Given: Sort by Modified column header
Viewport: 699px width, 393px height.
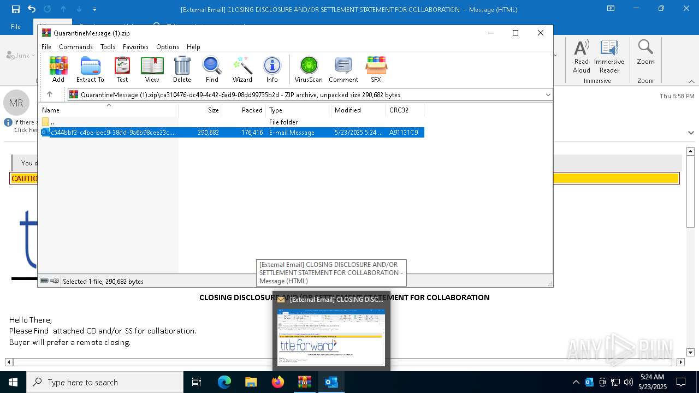Looking at the screenshot, I should 359,110.
